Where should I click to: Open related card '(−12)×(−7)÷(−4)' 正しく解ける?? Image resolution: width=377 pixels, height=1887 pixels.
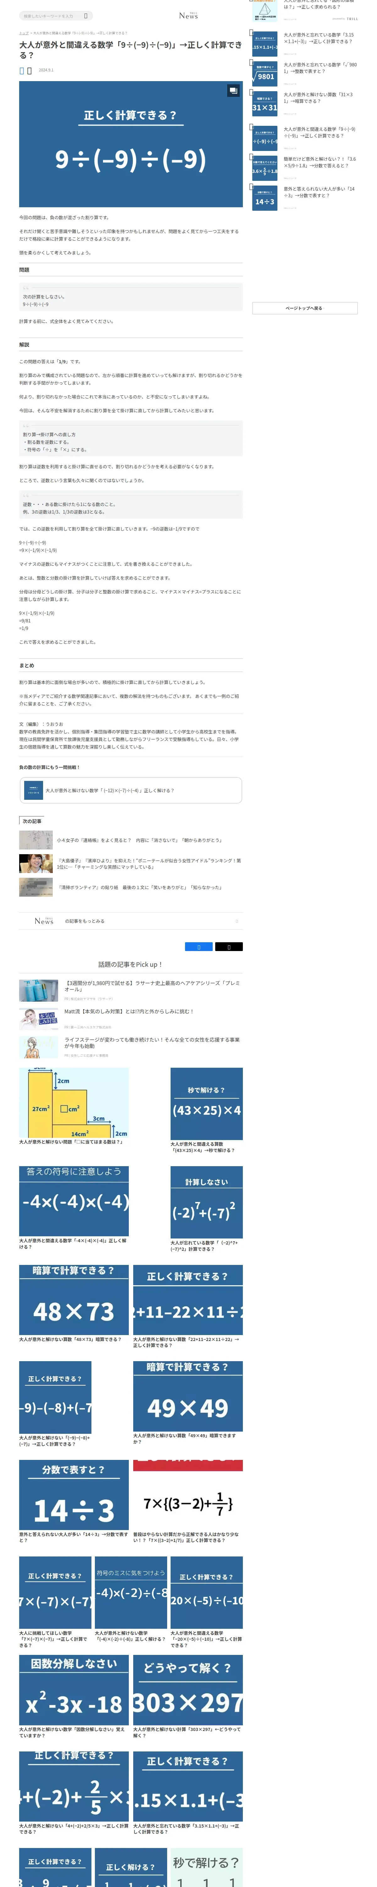point(130,790)
